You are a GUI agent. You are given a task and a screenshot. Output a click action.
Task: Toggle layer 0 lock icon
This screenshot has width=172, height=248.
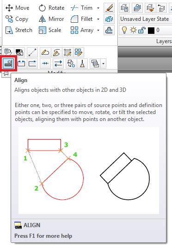[142, 30]
